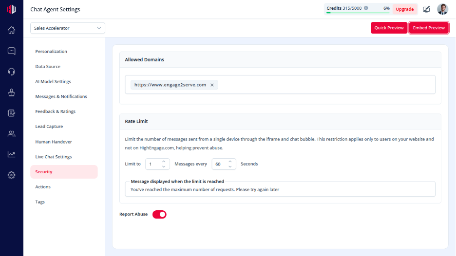456x256 pixels.
Task: Click the 6% credits percentage text
Action: coord(386,8)
